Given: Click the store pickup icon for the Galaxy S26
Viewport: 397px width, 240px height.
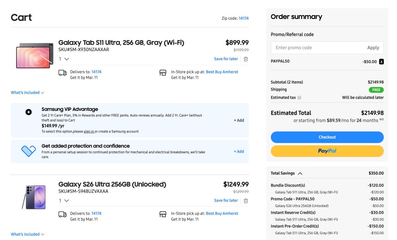Looking at the screenshot, I should tap(163, 214).
